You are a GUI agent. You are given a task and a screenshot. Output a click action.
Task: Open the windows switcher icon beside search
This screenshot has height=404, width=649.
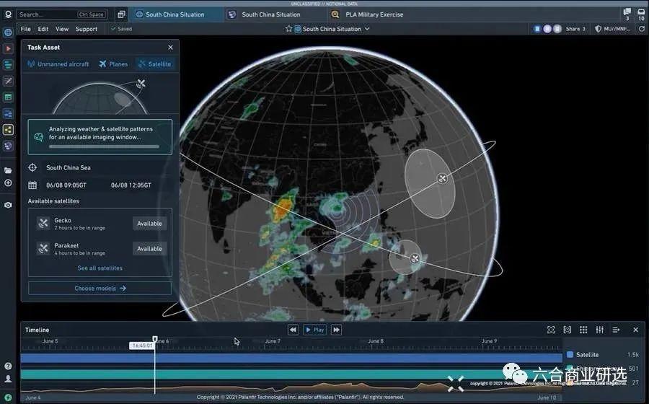tap(121, 14)
